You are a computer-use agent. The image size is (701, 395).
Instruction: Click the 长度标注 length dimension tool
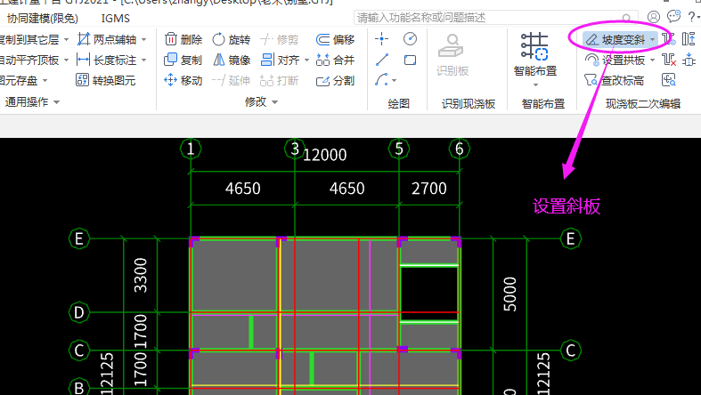(x=107, y=60)
